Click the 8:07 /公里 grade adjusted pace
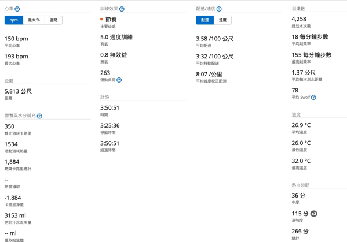Screen dimensions: 347x242 pos(209,74)
